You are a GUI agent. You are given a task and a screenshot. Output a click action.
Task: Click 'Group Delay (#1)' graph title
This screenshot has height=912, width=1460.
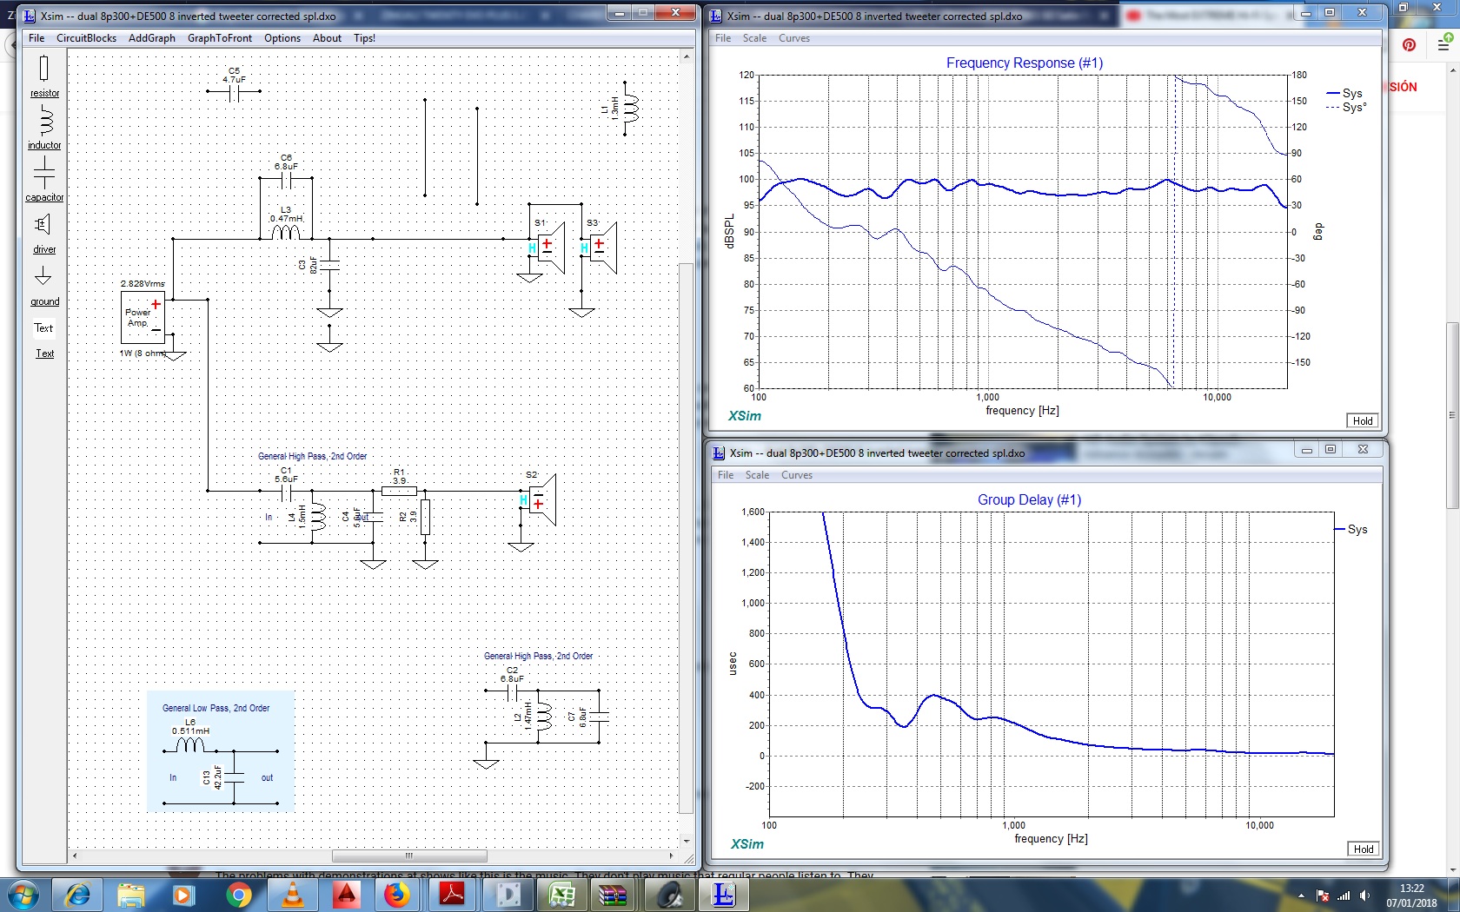click(x=1029, y=499)
